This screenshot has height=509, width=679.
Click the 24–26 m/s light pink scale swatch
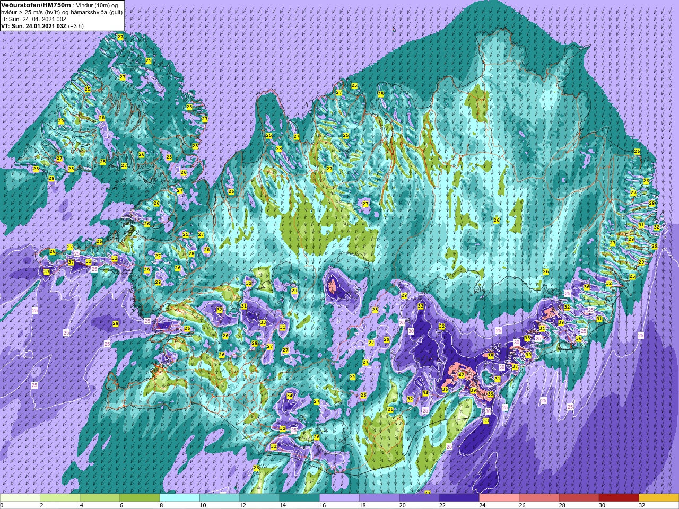(499, 498)
